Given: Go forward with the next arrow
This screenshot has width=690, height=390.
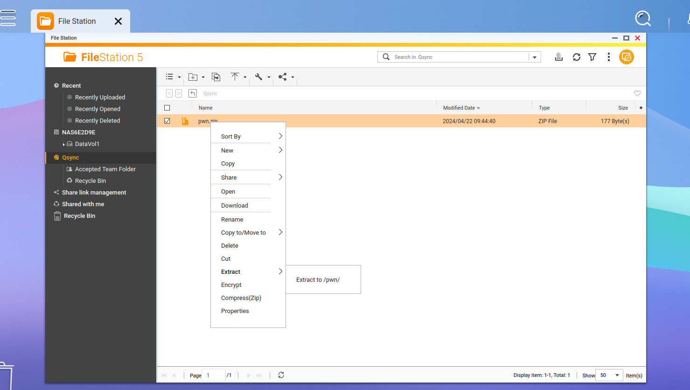Looking at the screenshot, I should click(179, 93).
